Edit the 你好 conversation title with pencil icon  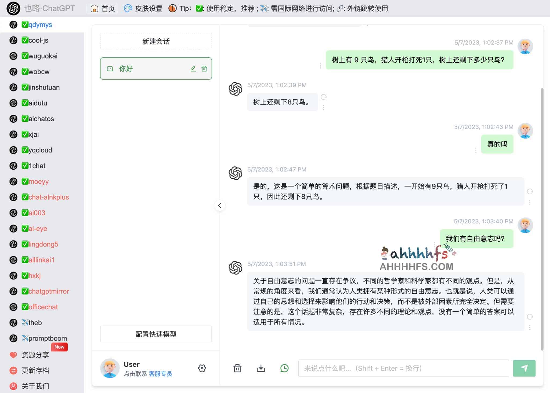[x=193, y=68]
